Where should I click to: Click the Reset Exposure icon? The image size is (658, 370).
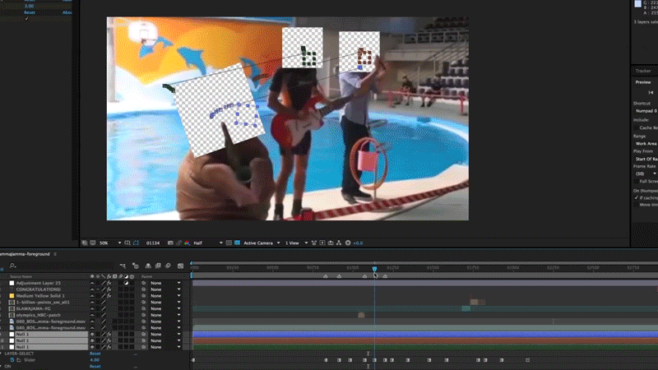pos(348,243)
